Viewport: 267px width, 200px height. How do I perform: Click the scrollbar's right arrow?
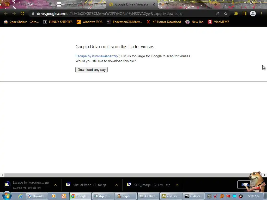click(265, 175)
